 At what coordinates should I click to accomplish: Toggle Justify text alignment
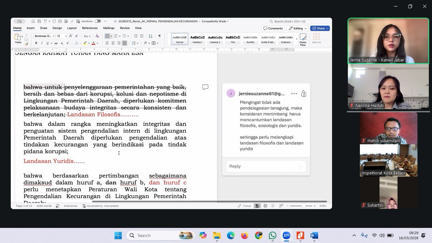[x=125, y=43]
